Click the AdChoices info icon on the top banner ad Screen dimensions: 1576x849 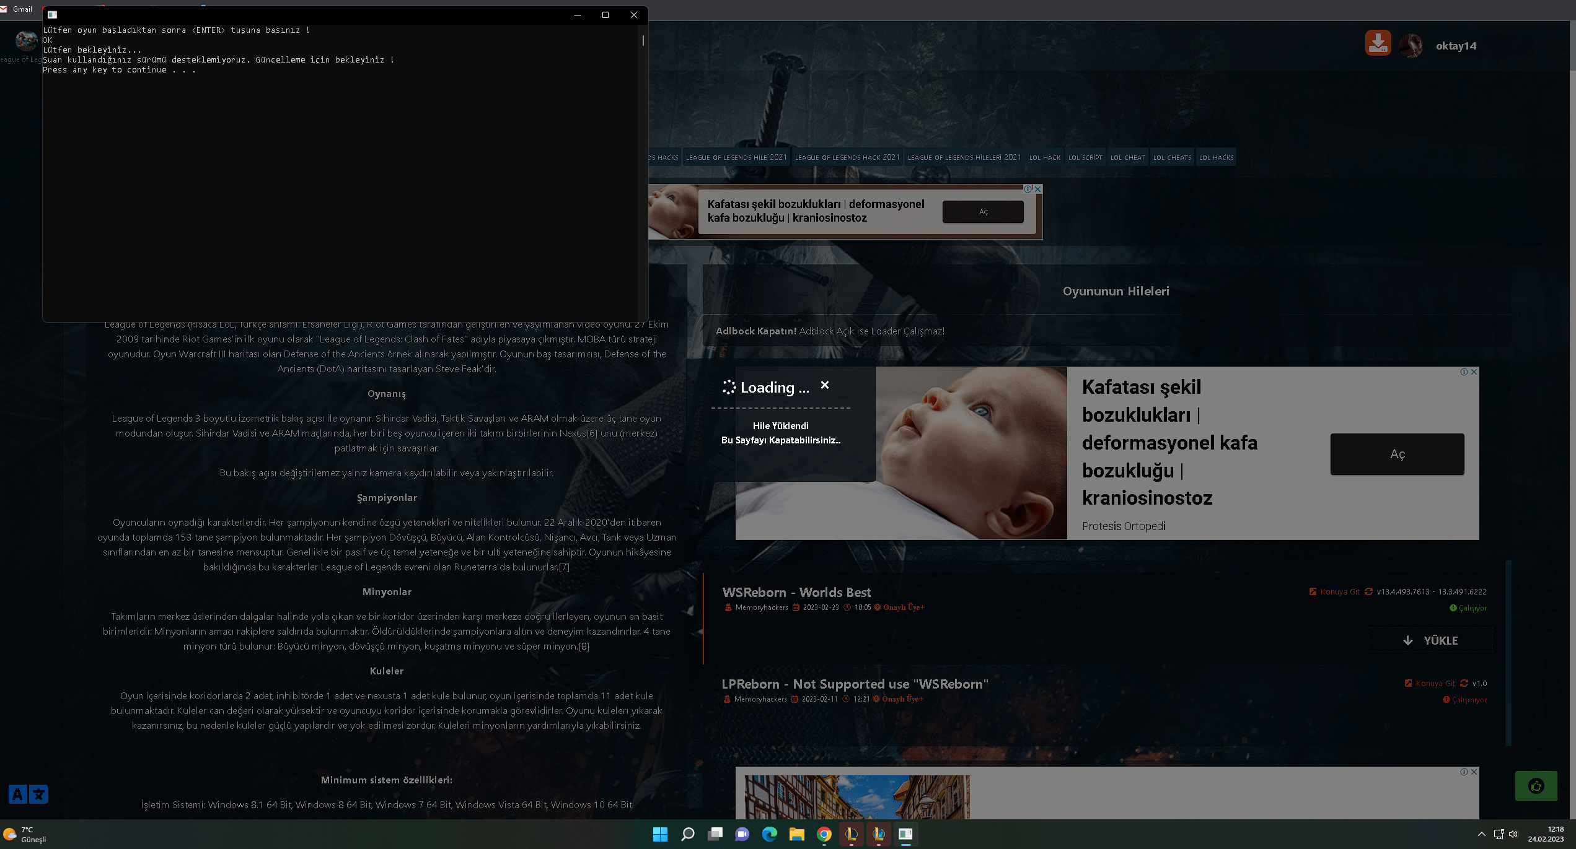(1028, 189)
